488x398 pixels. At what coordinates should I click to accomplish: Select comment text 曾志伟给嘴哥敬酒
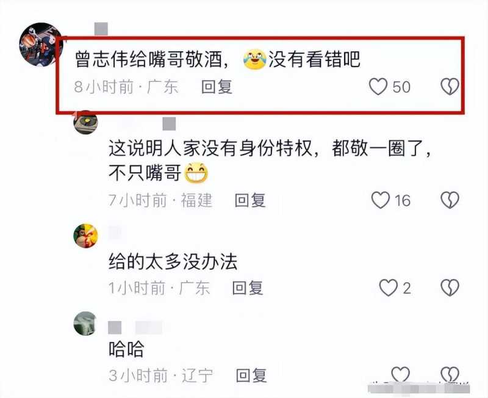tap(148, 59)
